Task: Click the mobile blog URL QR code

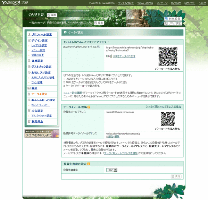Action: (x=168, y=56)
